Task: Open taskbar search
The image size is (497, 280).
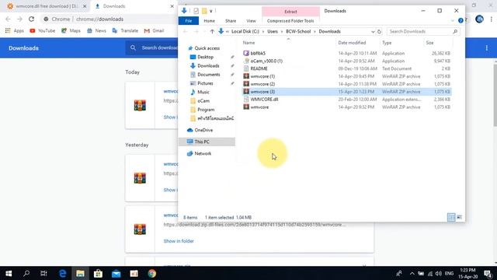Action: (x=26, y=273)
